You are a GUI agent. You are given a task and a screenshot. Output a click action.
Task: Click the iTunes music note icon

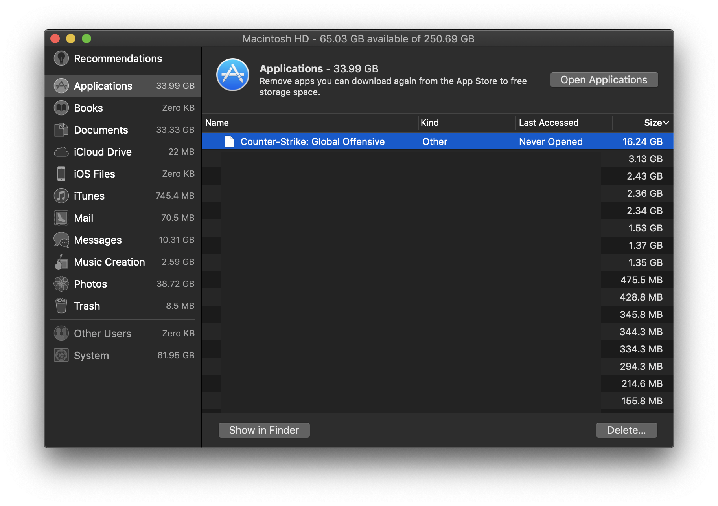click(61, 196)
